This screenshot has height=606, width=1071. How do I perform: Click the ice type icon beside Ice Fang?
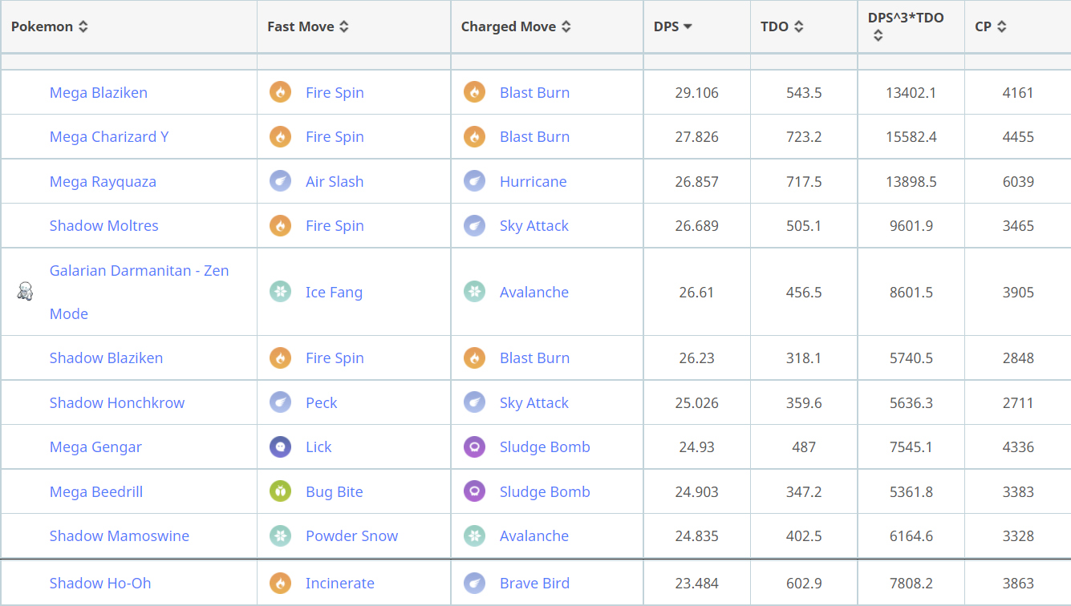(280, 292)
